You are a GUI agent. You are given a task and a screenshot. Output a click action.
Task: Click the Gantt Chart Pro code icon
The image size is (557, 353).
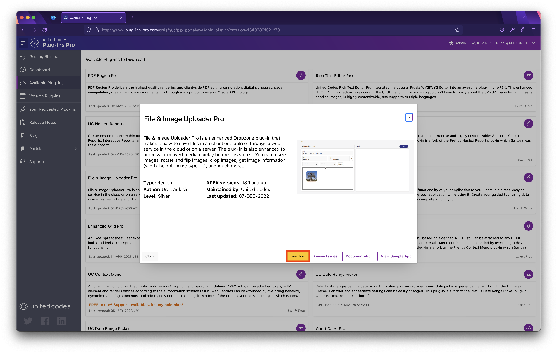(528, 328)
